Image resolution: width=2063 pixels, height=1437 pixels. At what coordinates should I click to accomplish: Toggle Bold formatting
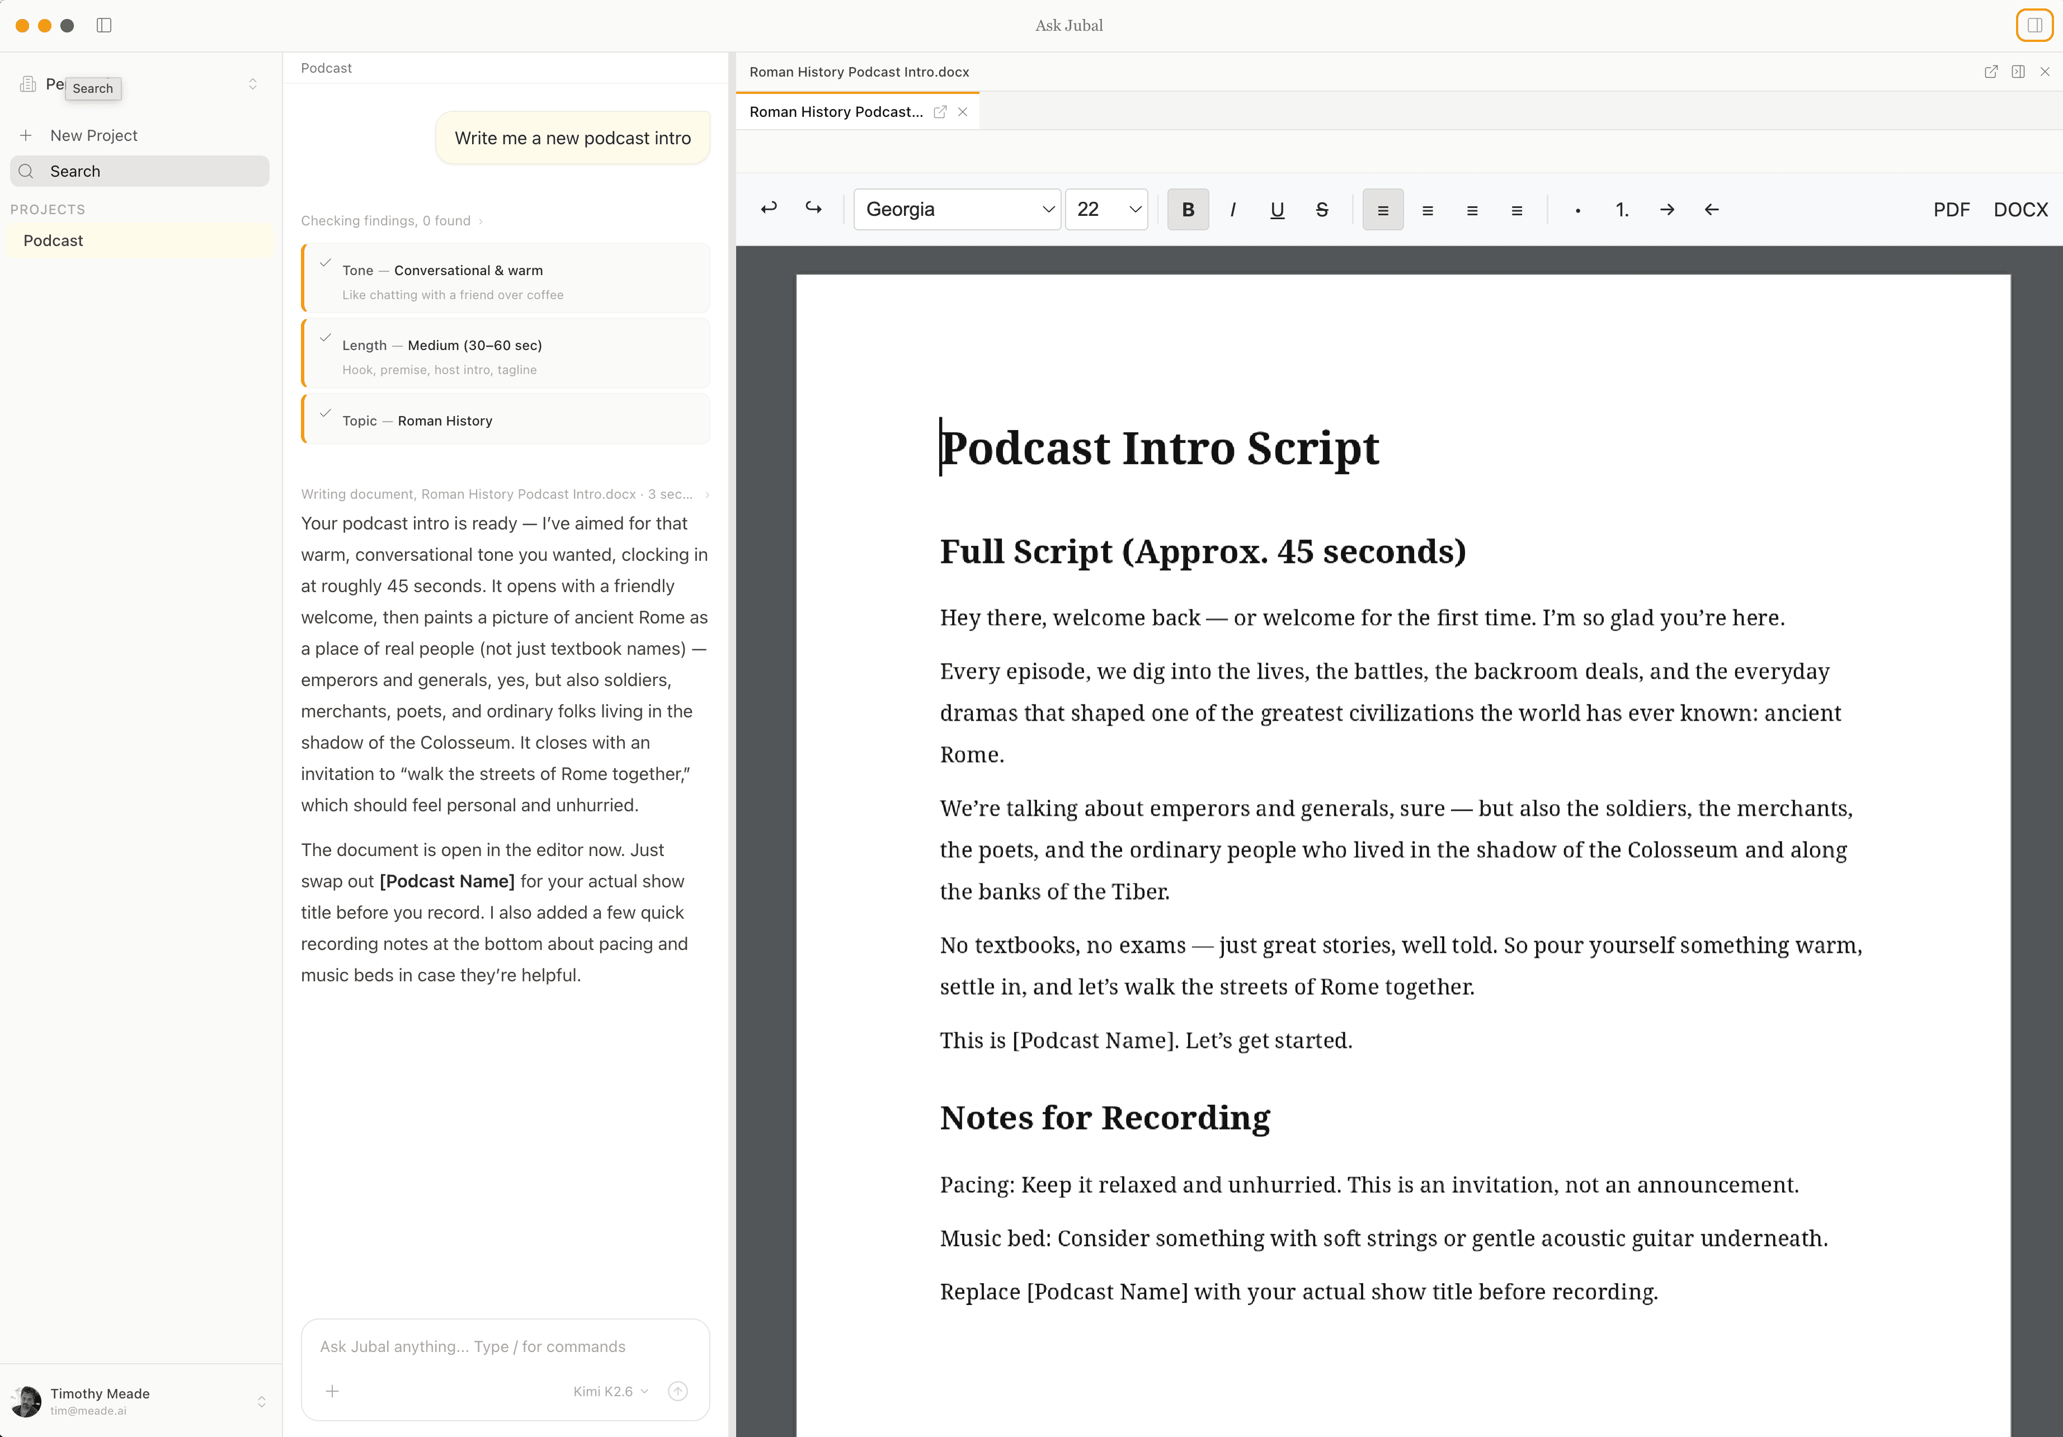(1188, 209)
